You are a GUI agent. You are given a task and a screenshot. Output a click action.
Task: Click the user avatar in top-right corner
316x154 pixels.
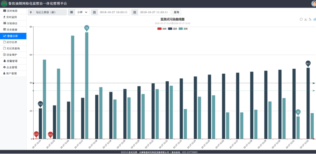[x=314, y=3]
